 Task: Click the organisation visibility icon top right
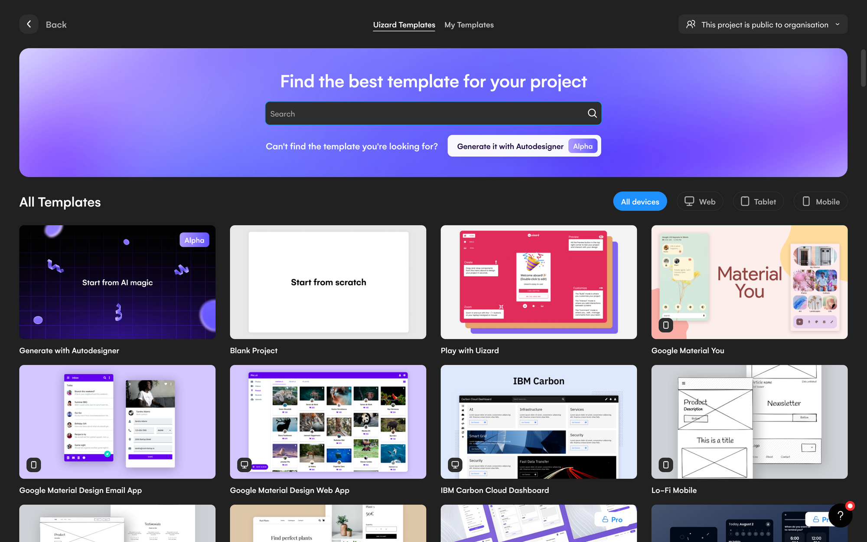tap(691, 24)
